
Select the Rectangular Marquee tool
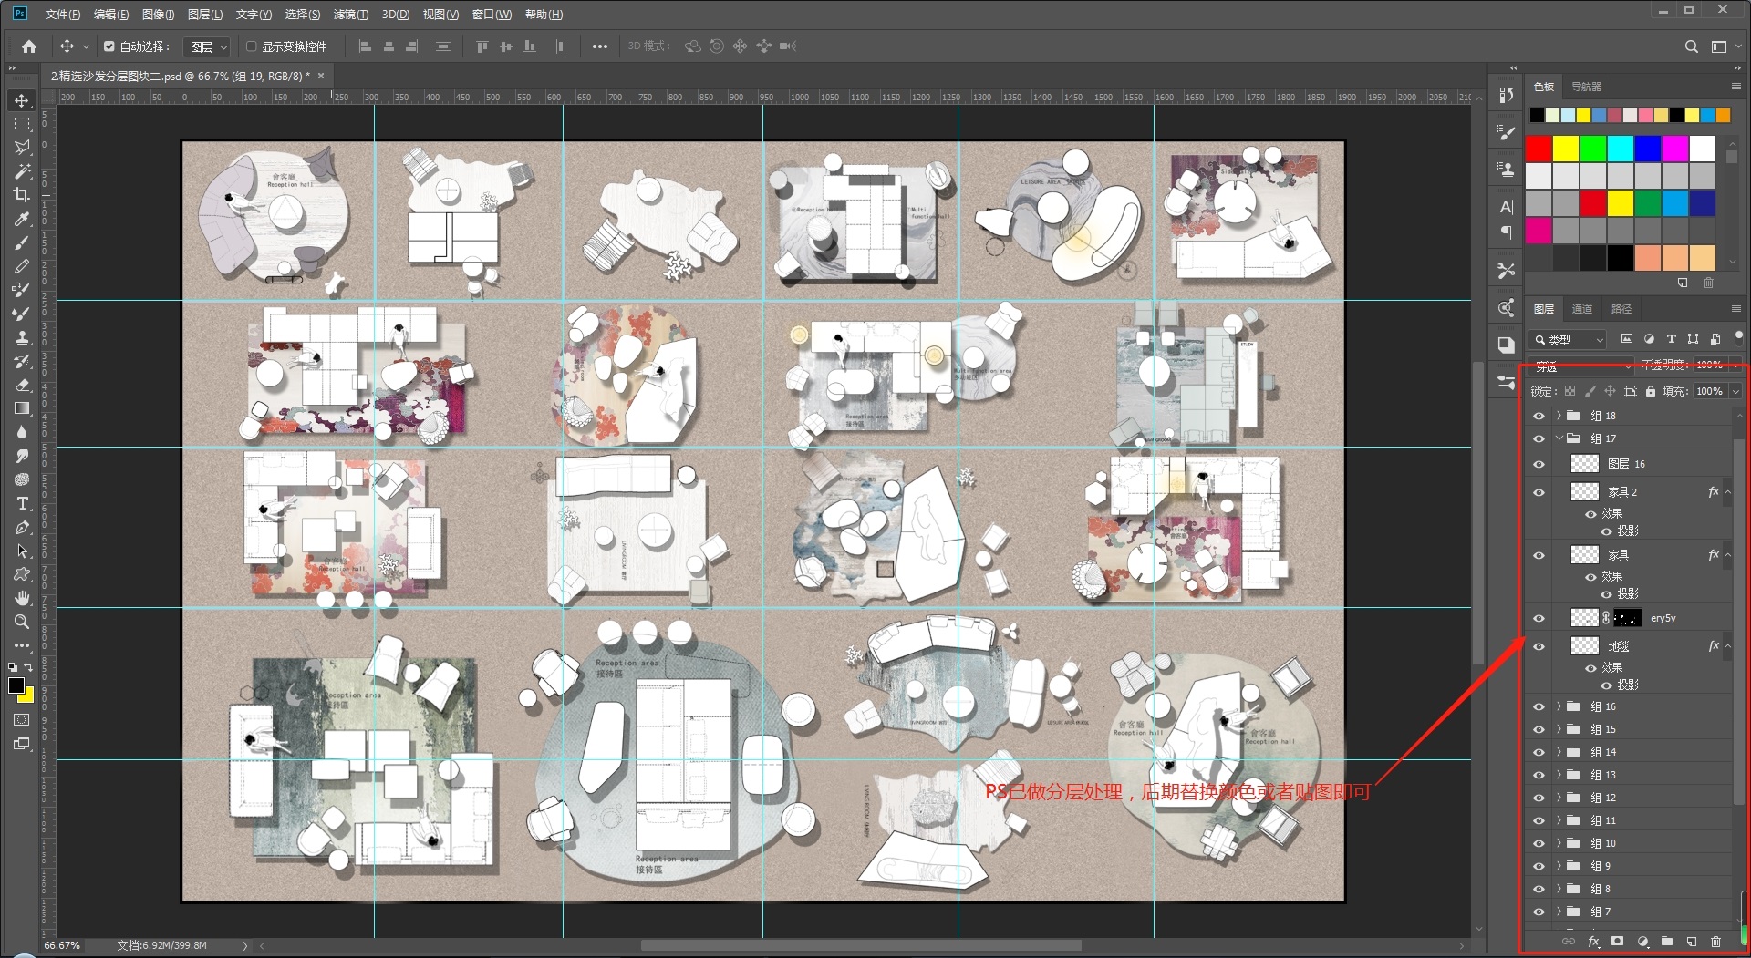[x=22, y=124]
